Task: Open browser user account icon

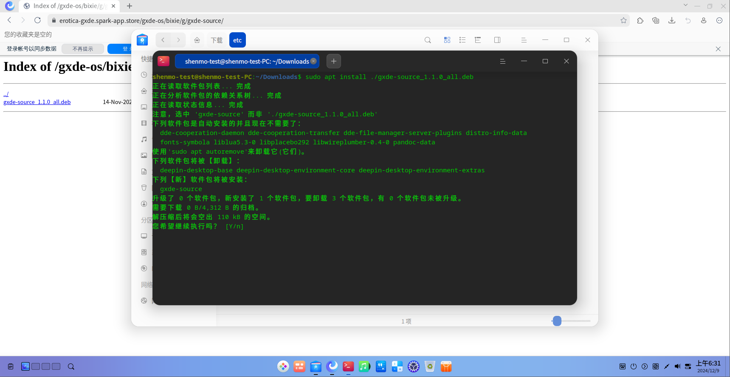Action: pyautogui.click(x=704, y=20)
